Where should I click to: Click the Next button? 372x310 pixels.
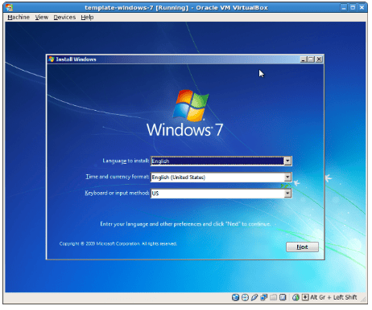pyautogui.click(x=302, y=247)
